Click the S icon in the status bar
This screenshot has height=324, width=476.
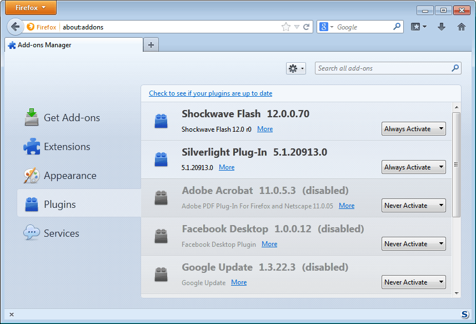point(464,315)
